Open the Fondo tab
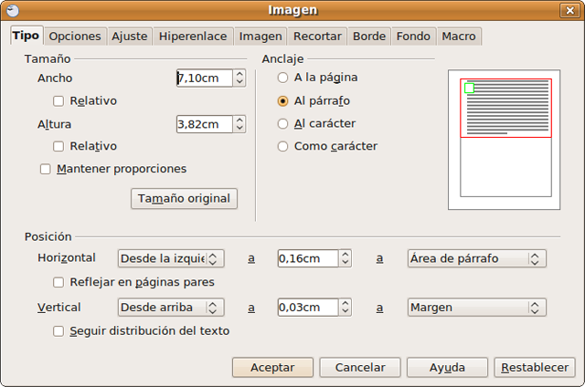585x387 pixels. (413, 37)
